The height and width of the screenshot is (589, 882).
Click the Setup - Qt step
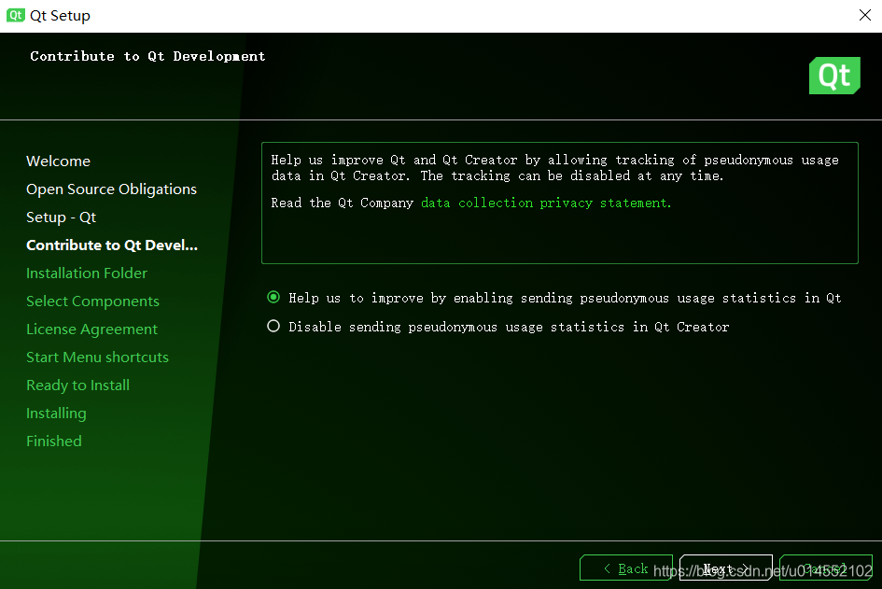coord(61,217)
